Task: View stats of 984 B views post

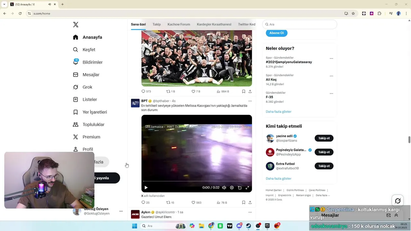Action: (223, 91)
